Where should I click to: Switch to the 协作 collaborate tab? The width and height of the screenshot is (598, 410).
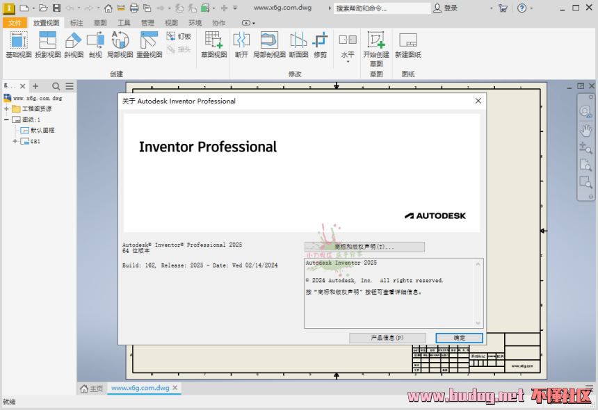click(218, 23)
